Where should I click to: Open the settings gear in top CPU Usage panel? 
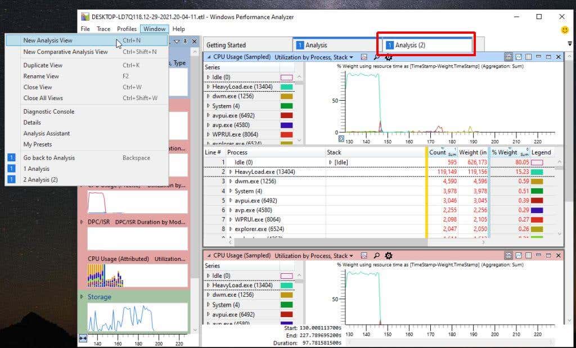tap(388, 57)
